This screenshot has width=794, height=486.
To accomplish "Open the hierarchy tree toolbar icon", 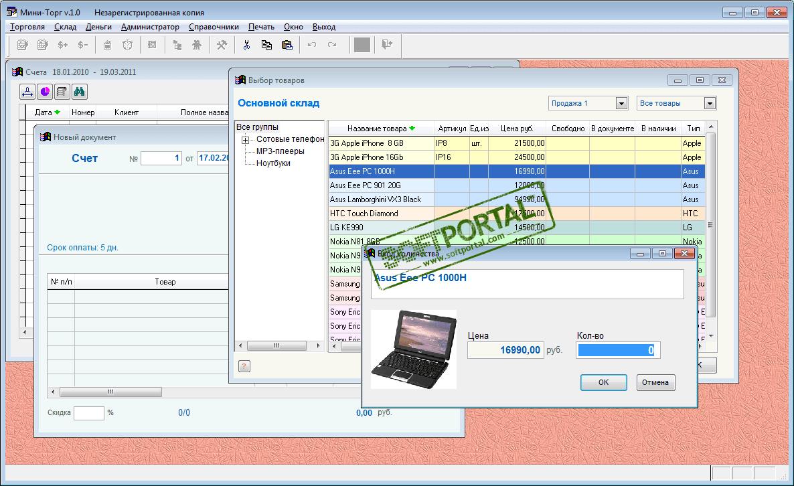I will [x=177, y=45].
